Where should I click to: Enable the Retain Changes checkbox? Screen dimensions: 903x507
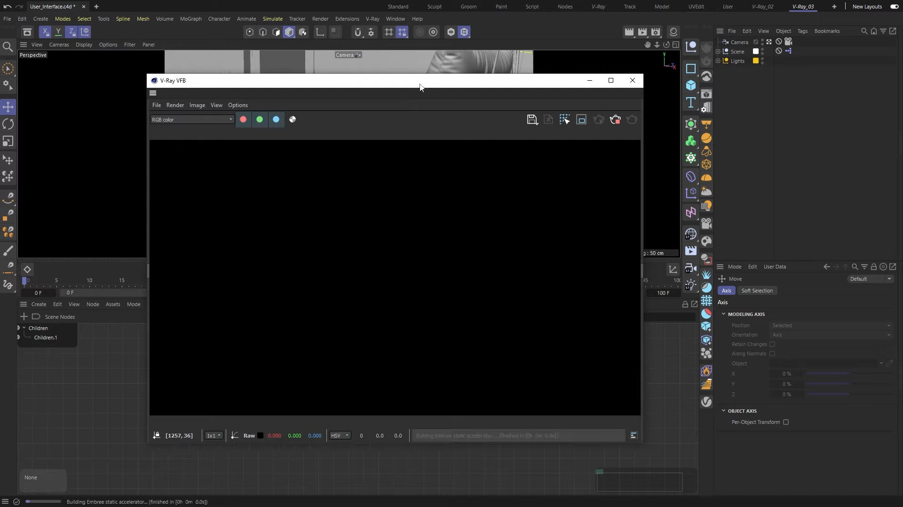[773, 344]
